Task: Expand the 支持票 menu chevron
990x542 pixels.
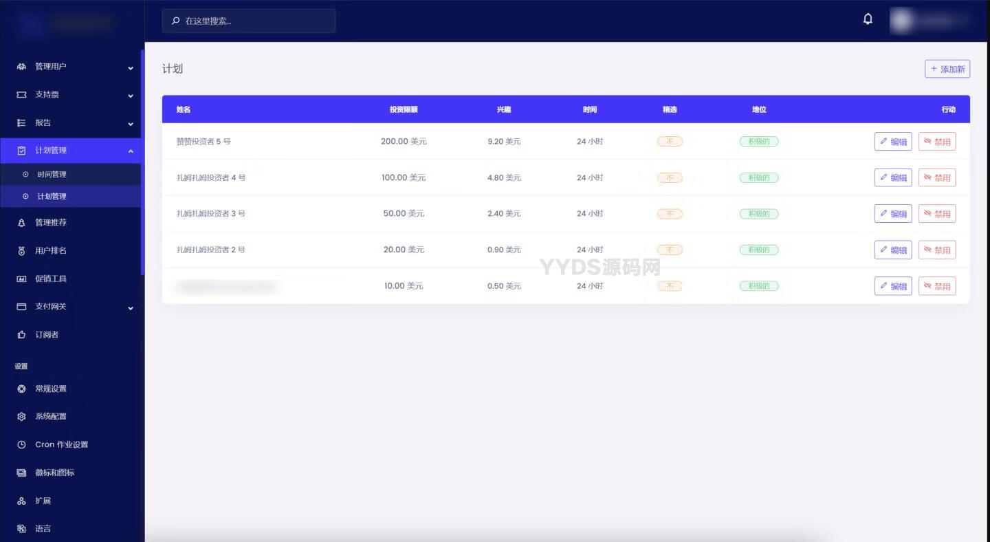Action: pos(130,96)
